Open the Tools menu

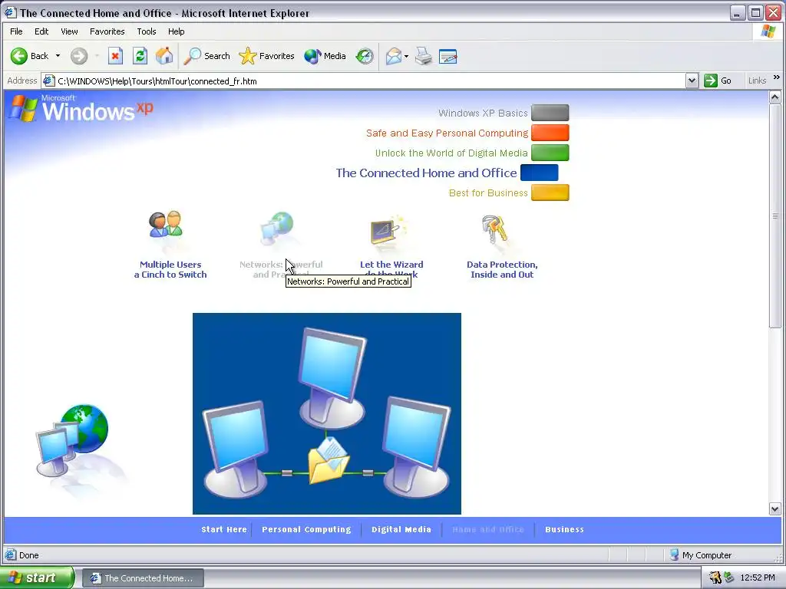pos(147,31)
